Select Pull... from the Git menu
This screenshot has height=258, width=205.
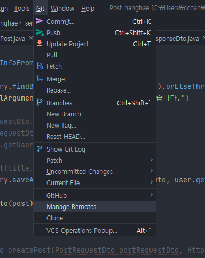click(x=95, y=55)
